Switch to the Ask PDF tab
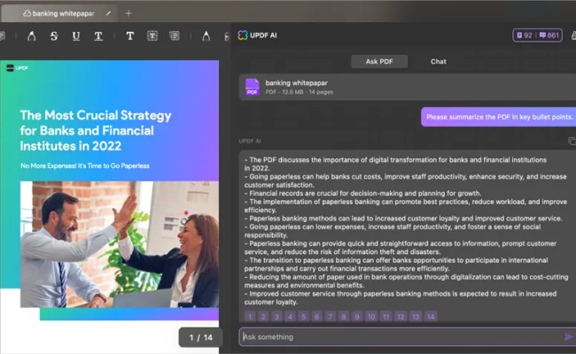The width and height of the screenshot is (576, 354). (379, 61)
